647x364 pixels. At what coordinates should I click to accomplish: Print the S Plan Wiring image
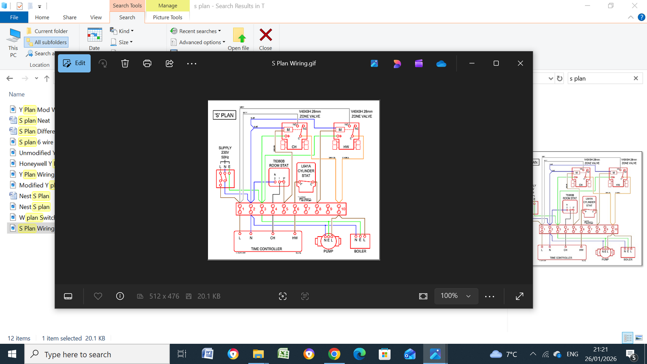coord(147,63)
